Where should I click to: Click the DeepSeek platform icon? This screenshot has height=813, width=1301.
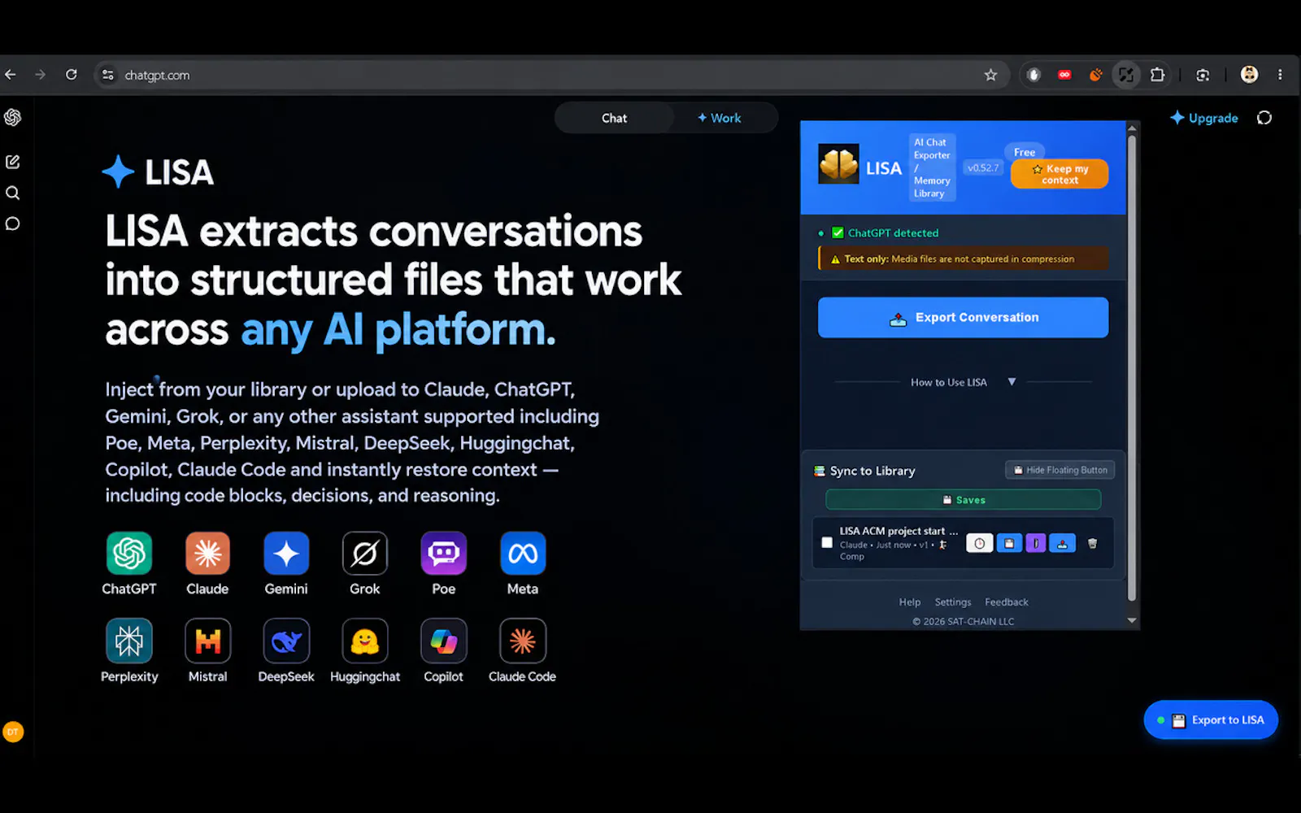pyautogui.click(x=286, y=641)
